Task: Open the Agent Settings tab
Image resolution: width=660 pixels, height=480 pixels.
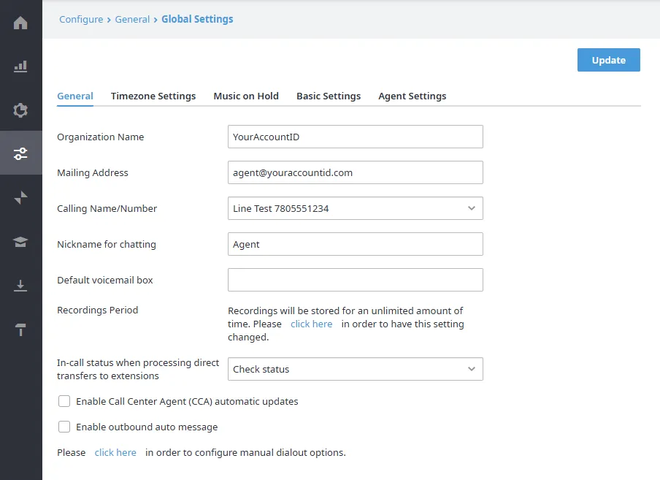Action: pyautogui.click(x=412, y=96)
